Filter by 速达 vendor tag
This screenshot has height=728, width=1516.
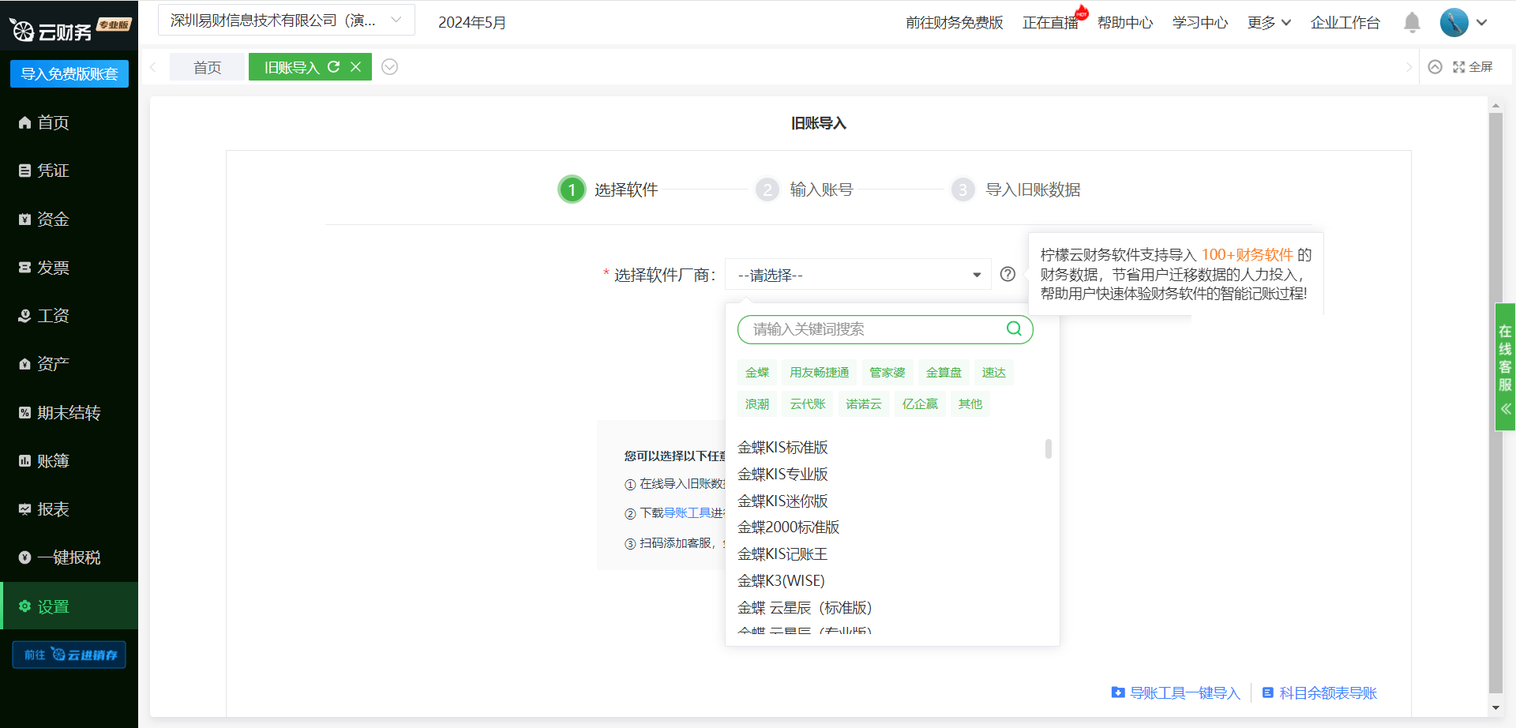click(x=994, y=372)
